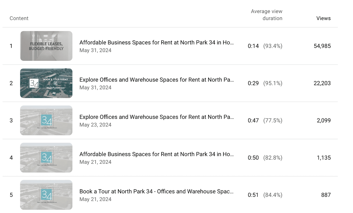Click the Content column header

coord(19,18)
